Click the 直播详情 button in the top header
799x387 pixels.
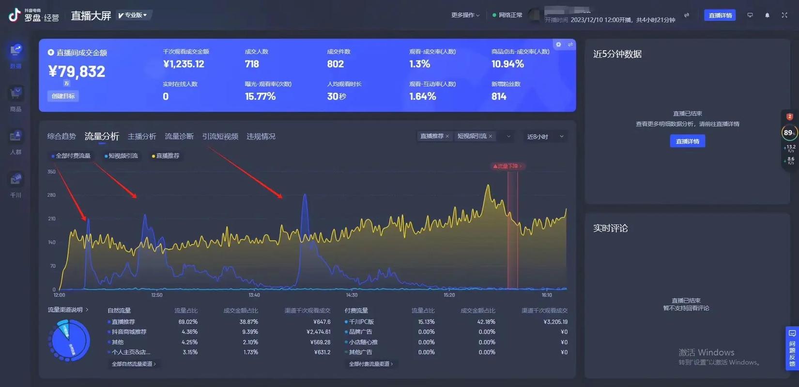[x=720, y=15]
